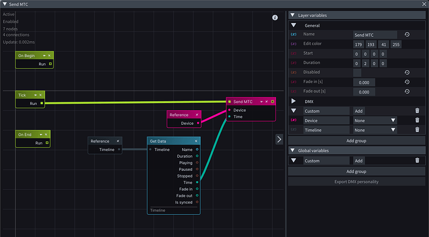The width and height of the screenshot is (429, 237).
Task: Open the Timeline None dropdown
Action: point(375,130)
